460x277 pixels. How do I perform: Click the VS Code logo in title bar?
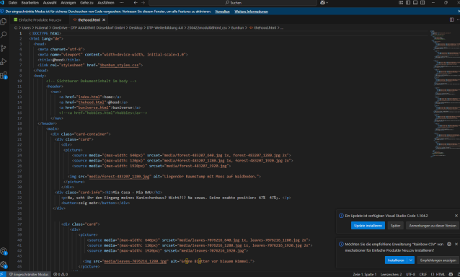coord(2,3)
